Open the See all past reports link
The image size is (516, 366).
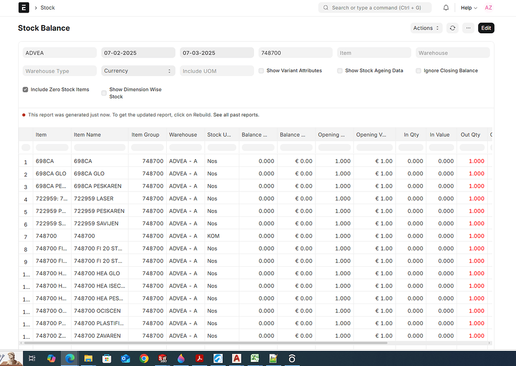coord(236,114)
